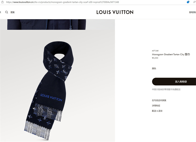The width and height of the screenshot is (196, 142).
Task: Click the partially visible left header menu item
Action: click(0, 12)
